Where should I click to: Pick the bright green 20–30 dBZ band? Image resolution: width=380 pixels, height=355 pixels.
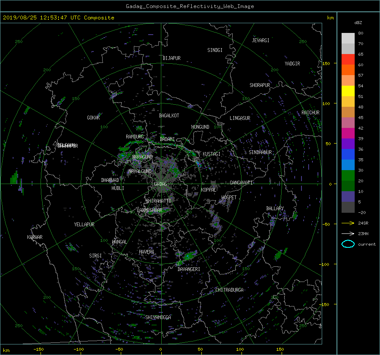pos(348,176)
